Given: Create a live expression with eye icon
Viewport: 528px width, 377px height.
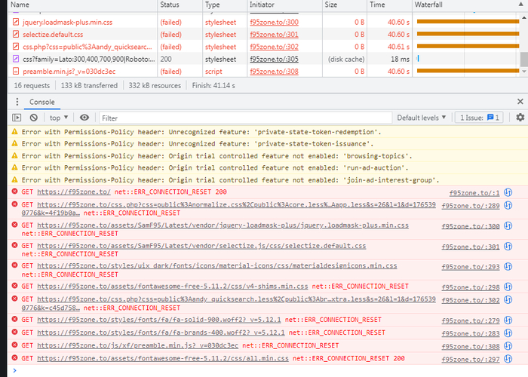Looking at the screenshot, I should click(x=84, y=118).
